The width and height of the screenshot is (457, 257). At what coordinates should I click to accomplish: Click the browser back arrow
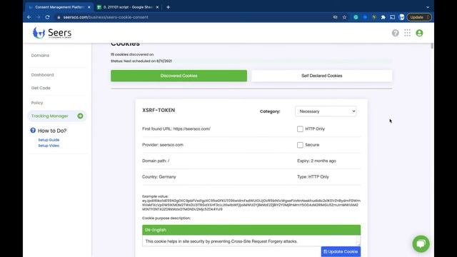tap(29, 17)
